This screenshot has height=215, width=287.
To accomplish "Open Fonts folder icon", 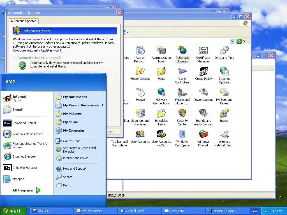I will coord(161,74).
